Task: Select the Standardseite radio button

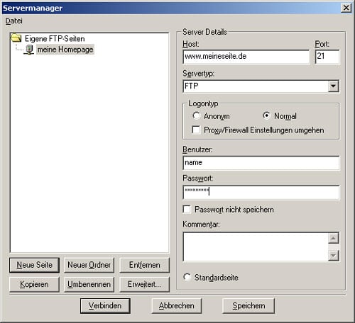Action: tap(187, 277)
